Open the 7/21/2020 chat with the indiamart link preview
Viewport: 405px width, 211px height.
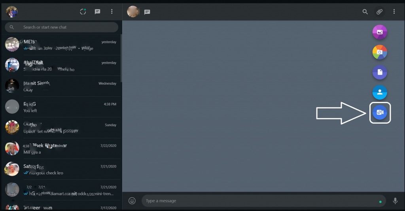coord(61,190)
